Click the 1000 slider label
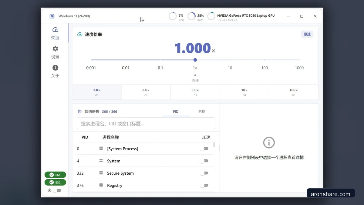Image resolution: width=364 pixels, height=205 pixels. 299,68
